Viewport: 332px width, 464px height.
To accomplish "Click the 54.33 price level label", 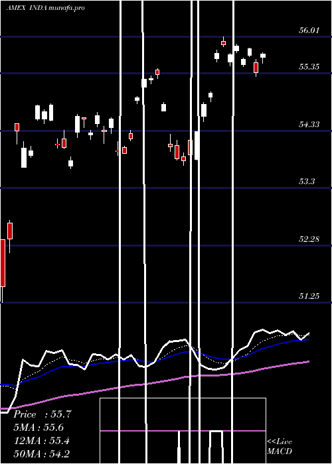I will (x=309, y=125).
